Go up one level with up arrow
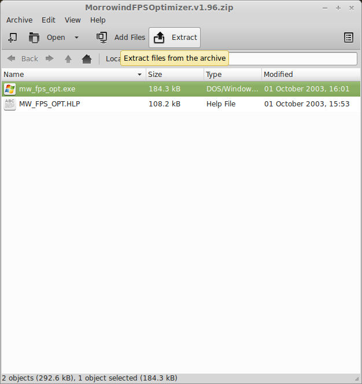Screen dimensions: 362x384 coord(68,59)
